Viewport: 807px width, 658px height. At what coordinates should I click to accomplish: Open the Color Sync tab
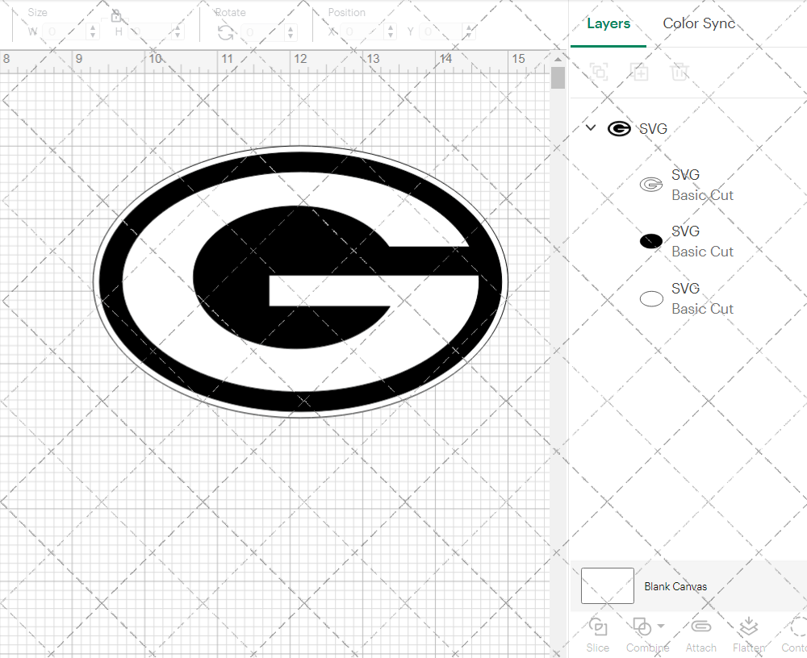click(698, 23)
